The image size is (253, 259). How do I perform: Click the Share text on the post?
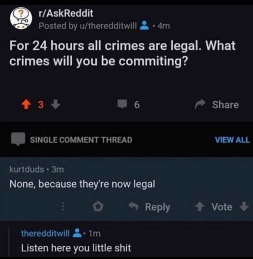[226, 105]
